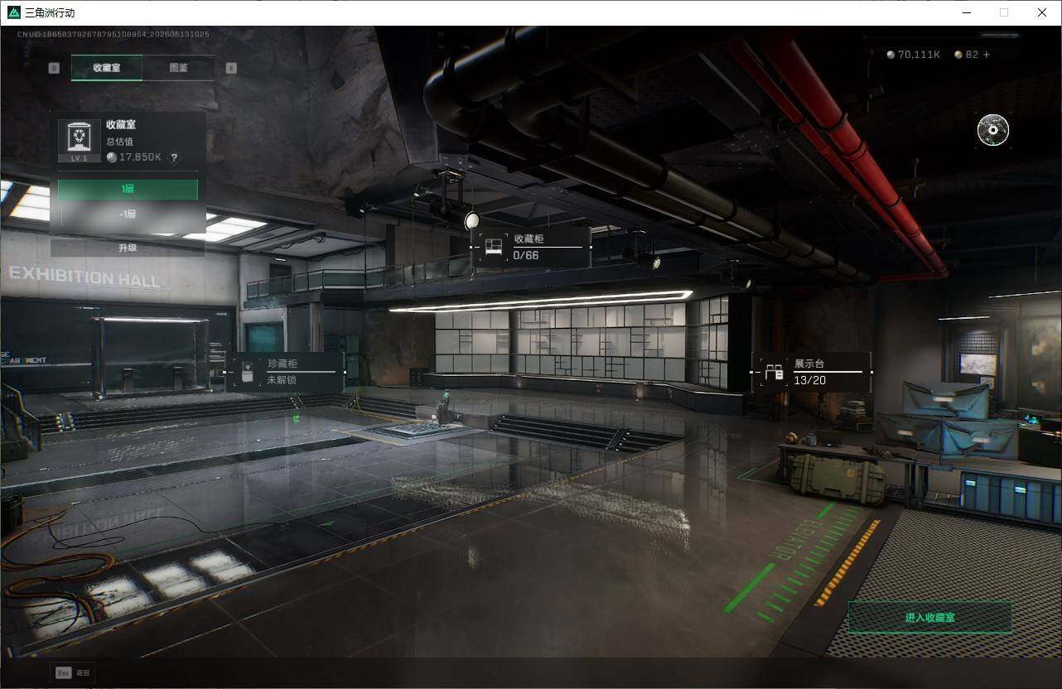This screenshot has width=1062, height=689.
Task: Open the 展示台 13/20 label
Action: 812,373
